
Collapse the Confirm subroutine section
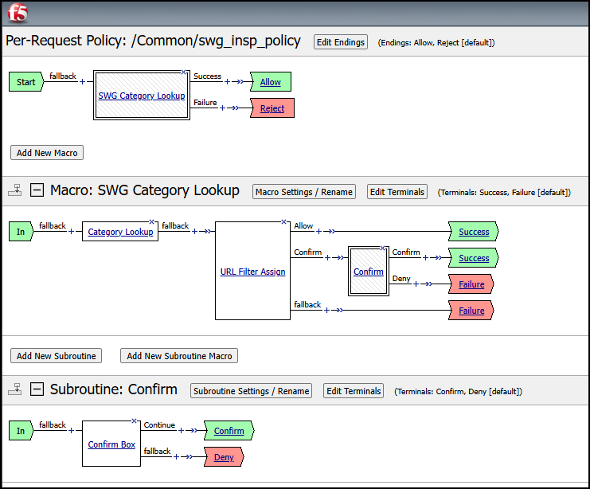tap(37, 389)
